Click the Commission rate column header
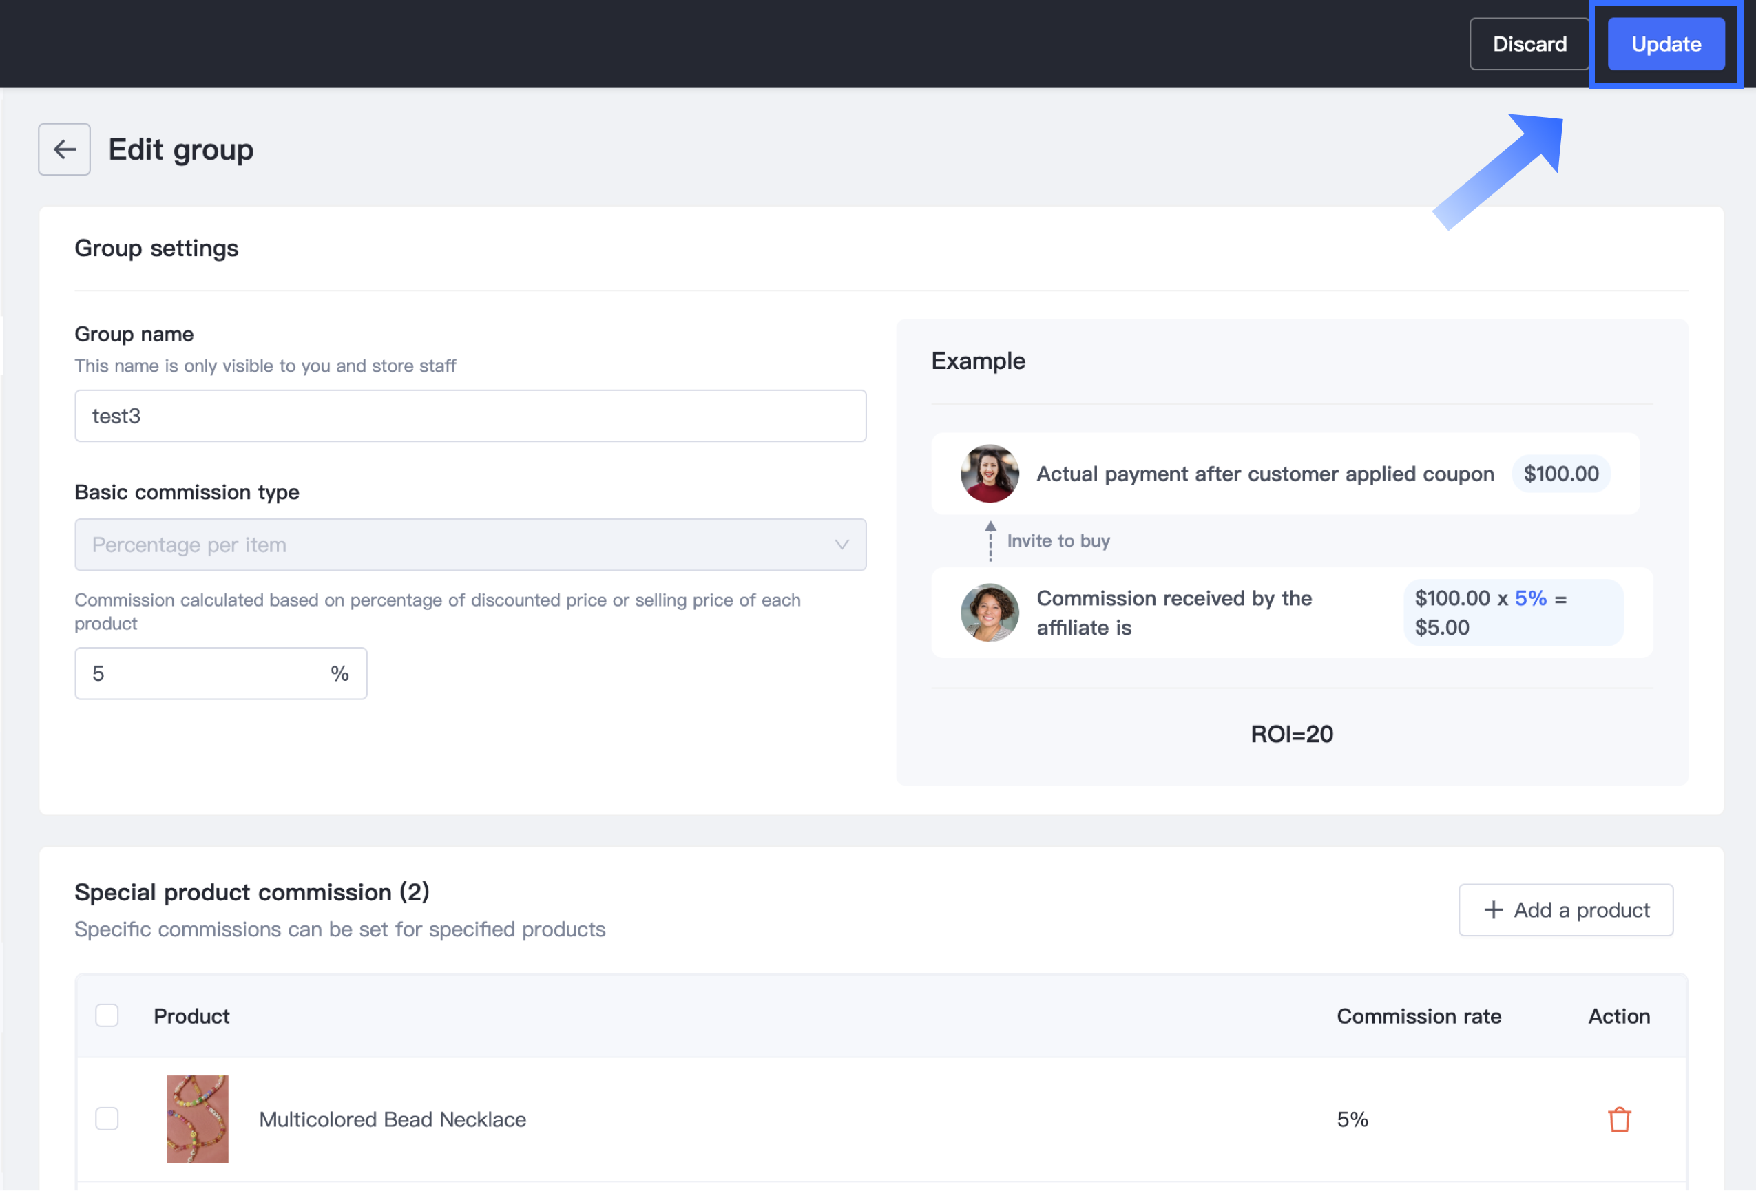 pyautogui.click(x=1419, y=1015)
